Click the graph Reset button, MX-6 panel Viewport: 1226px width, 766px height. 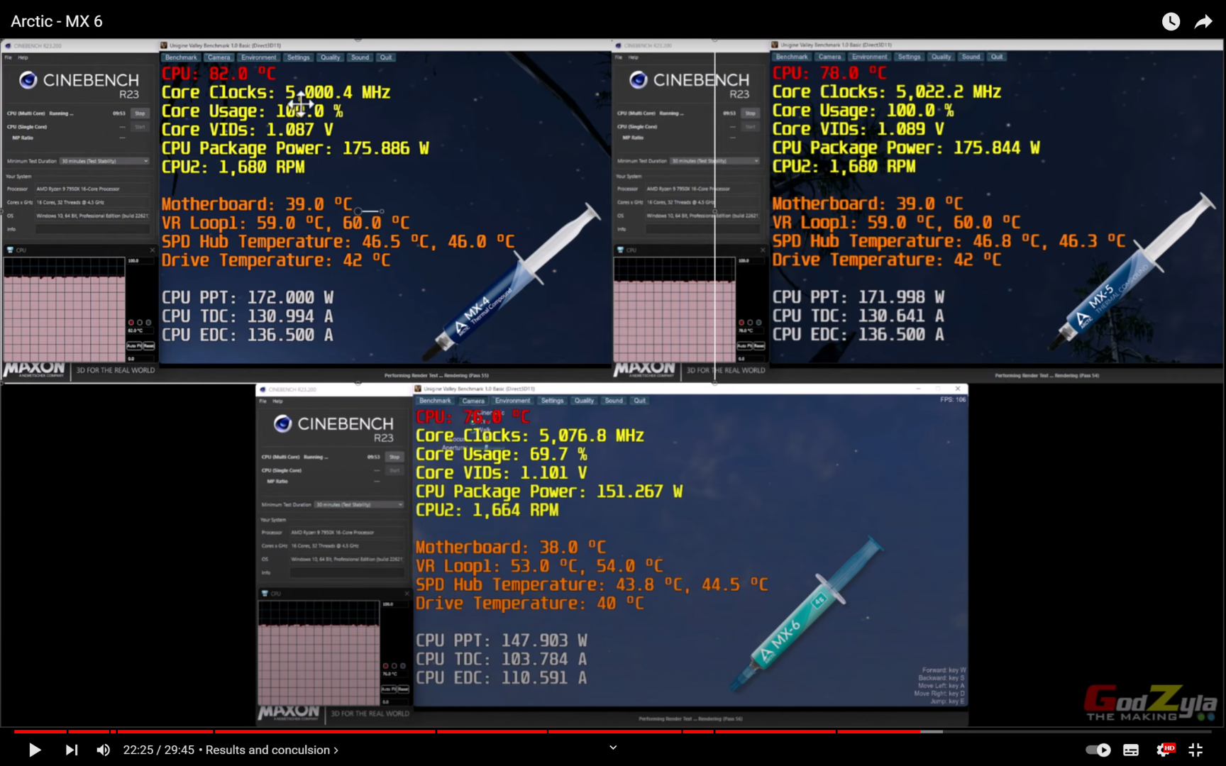403,689
